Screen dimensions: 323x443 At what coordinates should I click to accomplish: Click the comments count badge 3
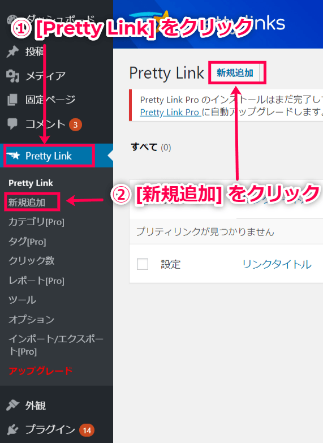[75, 124]
